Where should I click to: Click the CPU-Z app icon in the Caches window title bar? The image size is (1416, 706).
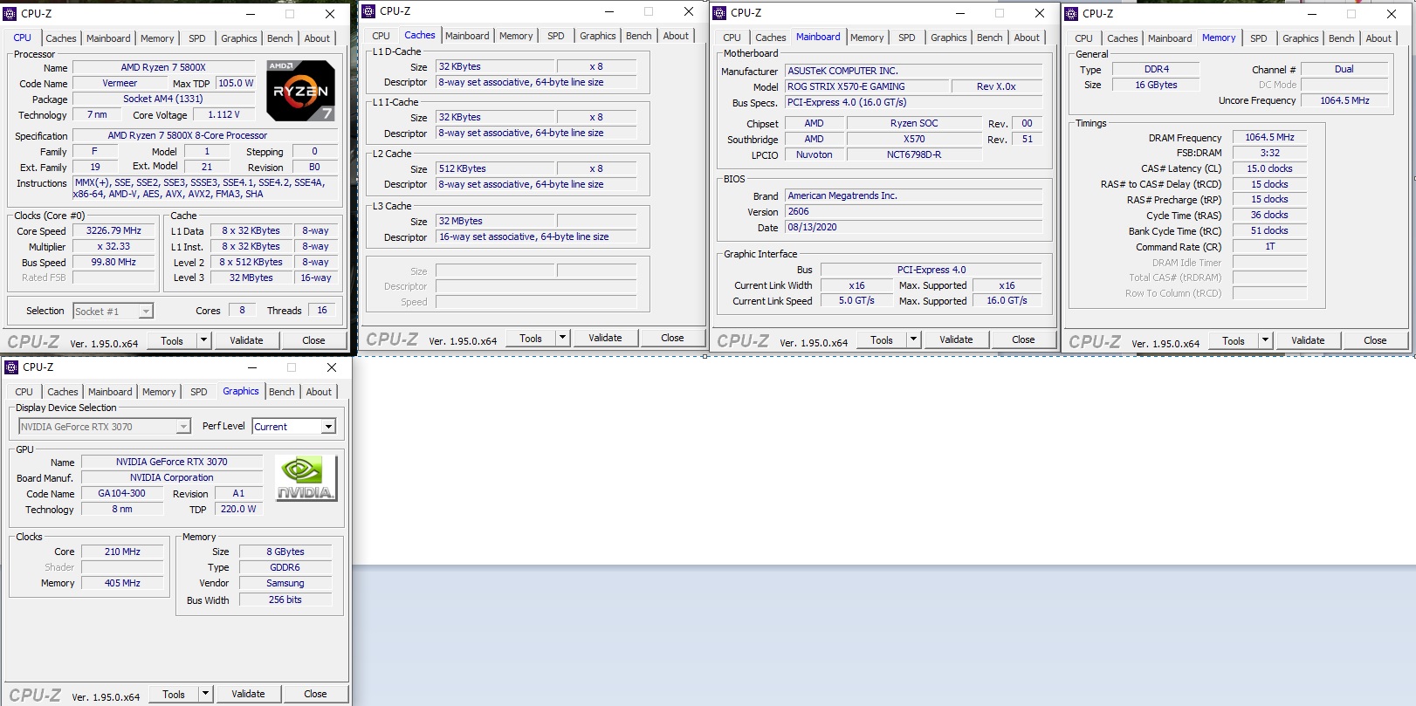[369, 11]
